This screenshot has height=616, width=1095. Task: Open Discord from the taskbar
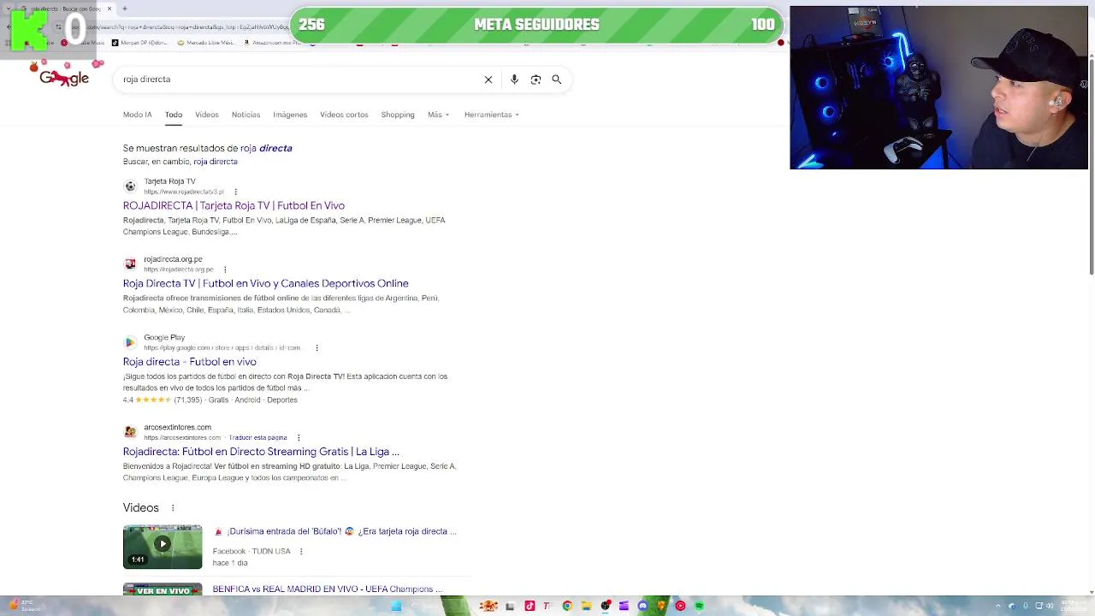642,606
